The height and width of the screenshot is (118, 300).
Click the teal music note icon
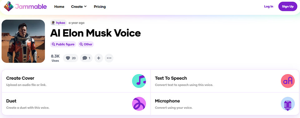click(139, 81)
